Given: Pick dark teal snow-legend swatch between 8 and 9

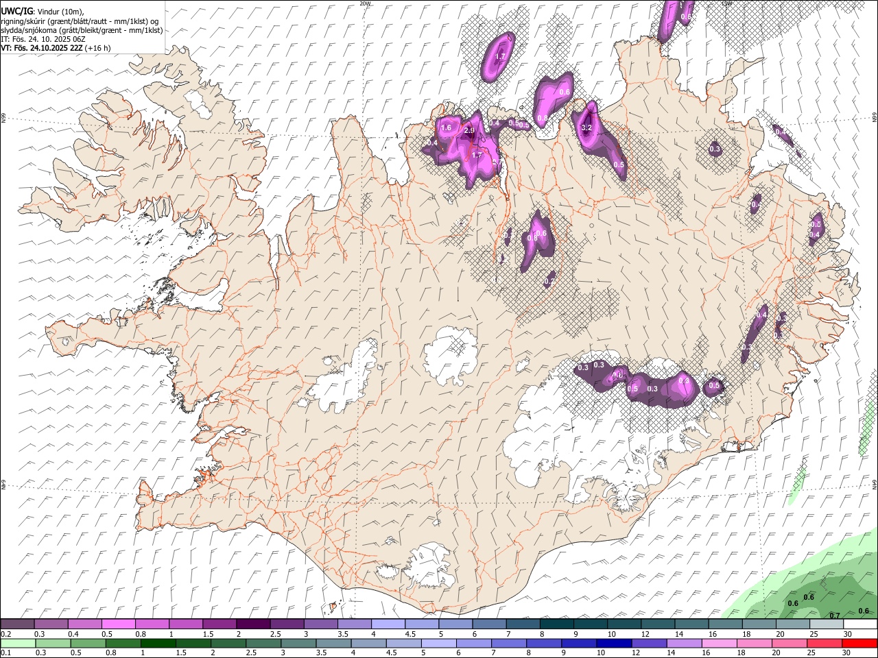Looking at the screenshot, I should click(556, 624).
